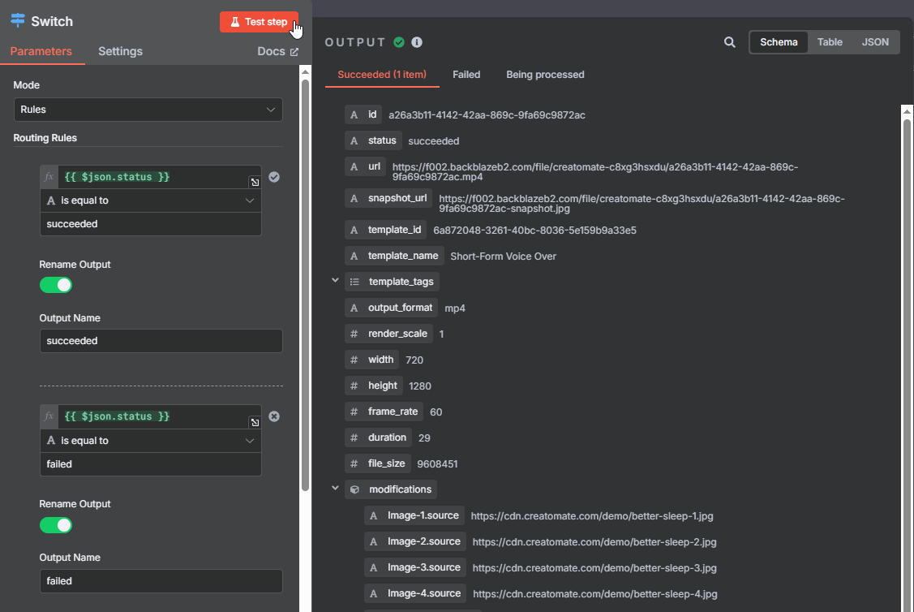The image size is (914, 612).
Task: Toggle Rename Output for succeeded rule
Action: pos(56,285)
